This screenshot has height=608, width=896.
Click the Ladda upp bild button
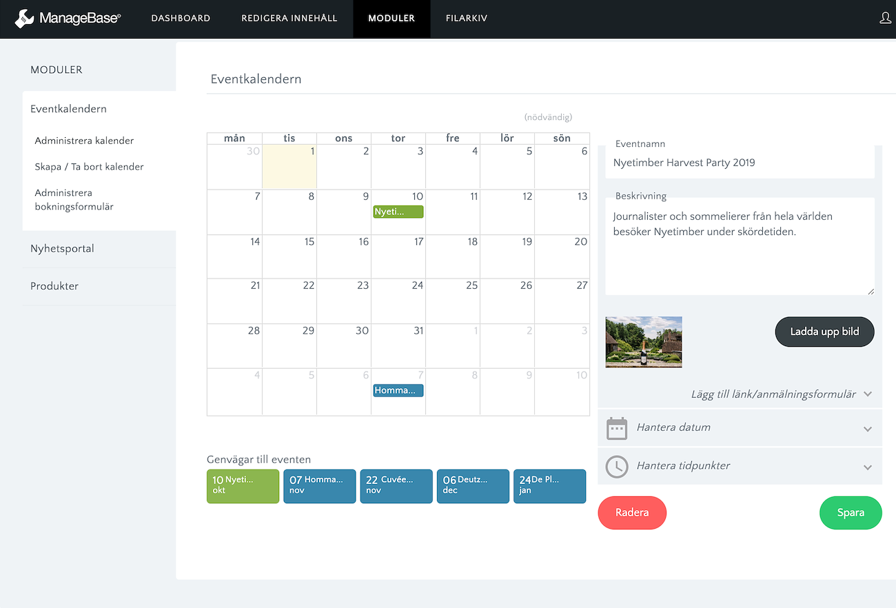824,332
